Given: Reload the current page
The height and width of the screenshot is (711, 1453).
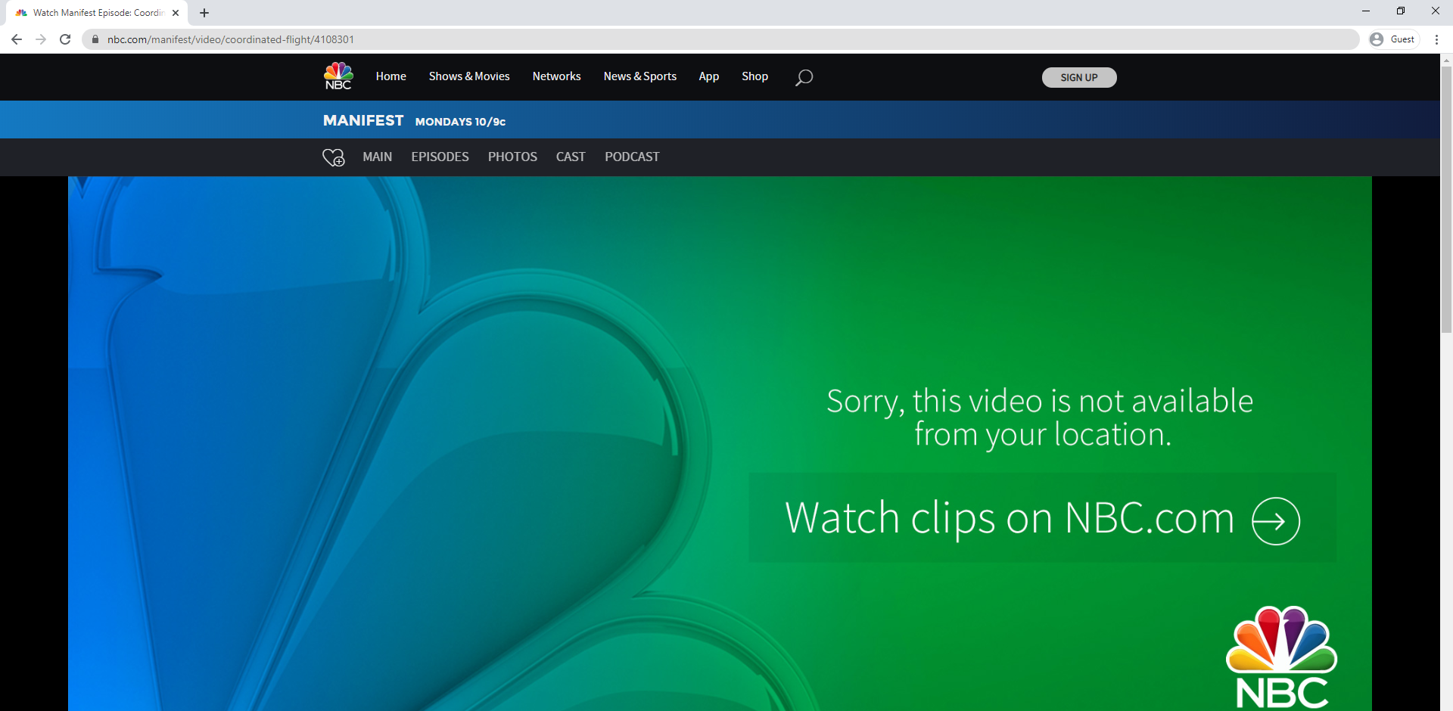Looking at the screenshot, I should pyautogui.click(x=65, y=39).
